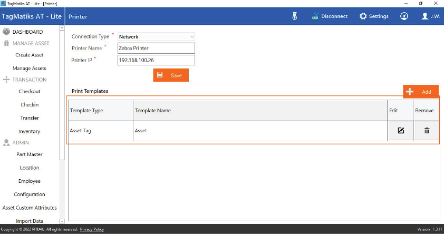Open the Checkout transaction page

point(30,91)
